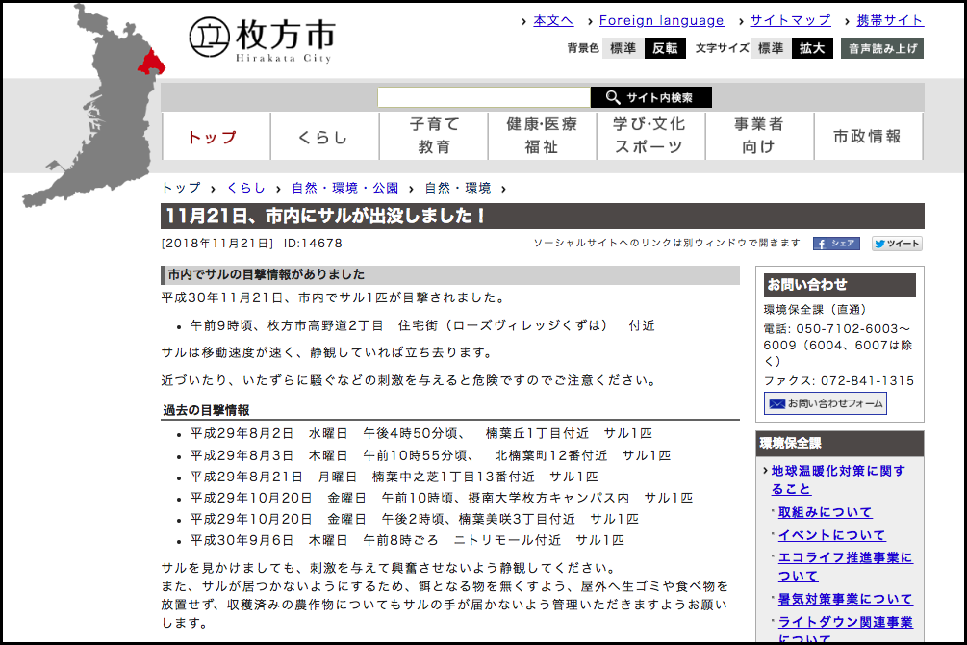Click the site search magnifier button
This screenshot has height=645, width=967.
[651, 97]
